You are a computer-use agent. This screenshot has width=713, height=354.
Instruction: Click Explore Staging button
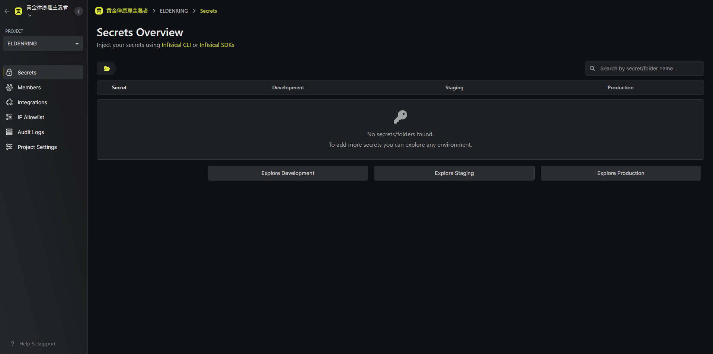click(454, 173)
